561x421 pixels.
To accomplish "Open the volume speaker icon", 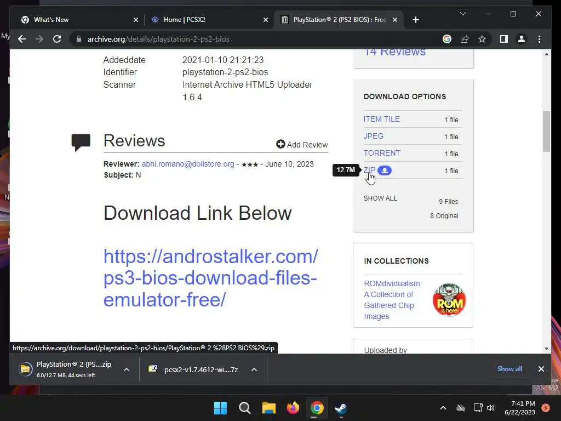I will [491, 408].
